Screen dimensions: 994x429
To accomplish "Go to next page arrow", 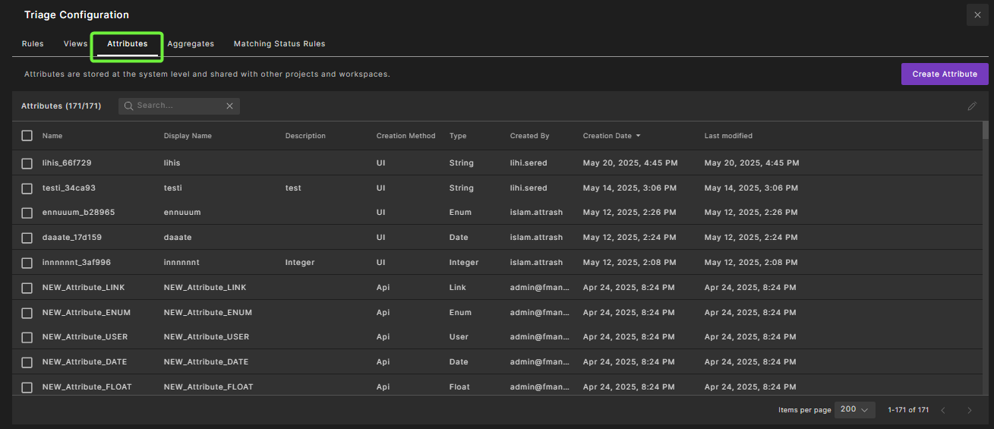I will pyautogui.click(x=969, y=410).
